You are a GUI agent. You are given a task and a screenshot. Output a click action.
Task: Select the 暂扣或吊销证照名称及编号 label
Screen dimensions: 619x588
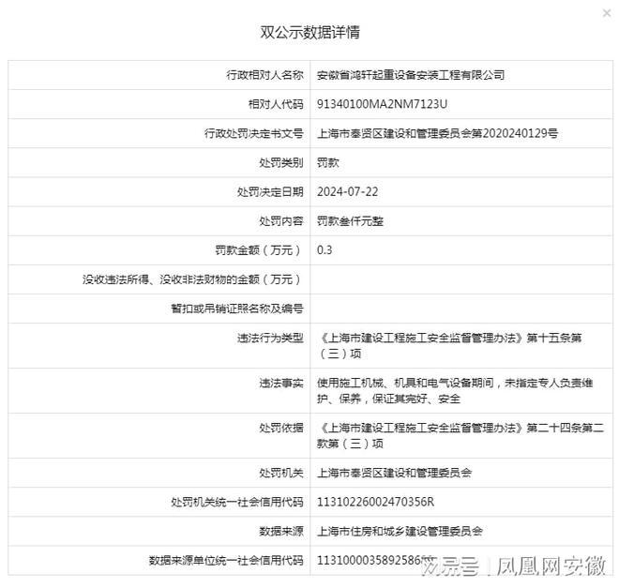[237, 309]
